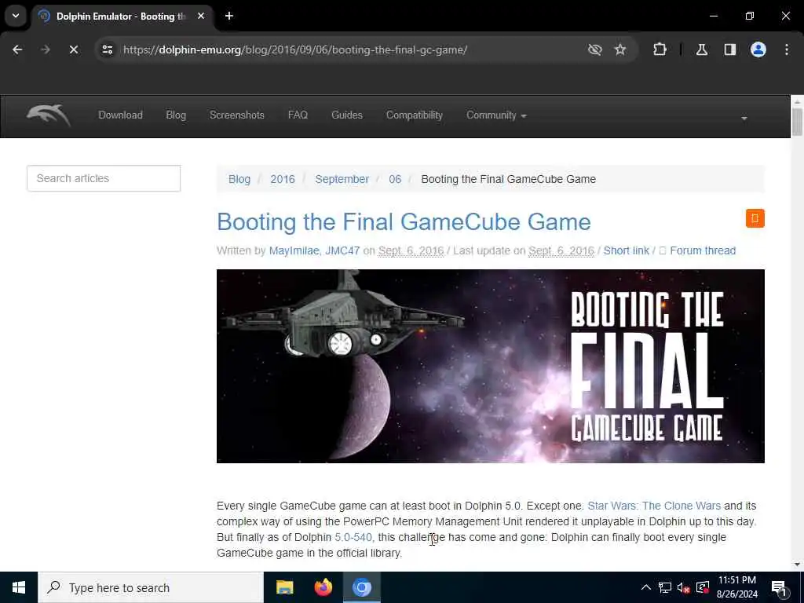The width and height of the screenshot is (804, 603).
Task: Open Chrome Labs flask icon
Action: (x=702, y=49)
